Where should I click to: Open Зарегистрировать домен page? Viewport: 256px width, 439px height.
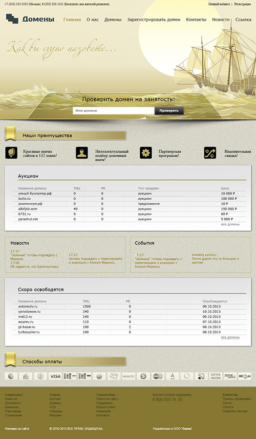tap(154, 20)
